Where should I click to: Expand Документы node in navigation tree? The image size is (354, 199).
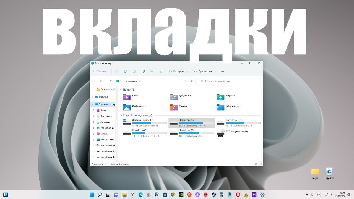(94, 116)
